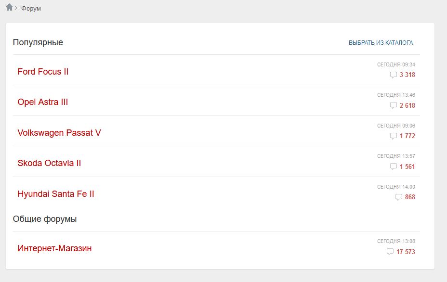This screenshot has height=282, width=447.
Task: Open the Ford Focus II forum
Action: click(43, 72)
